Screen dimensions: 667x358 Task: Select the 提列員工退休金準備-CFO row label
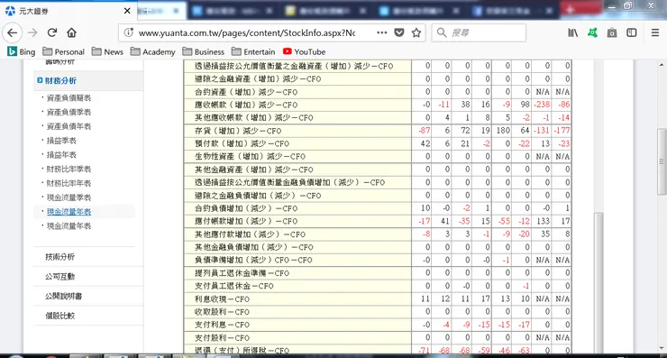[242, 273]
